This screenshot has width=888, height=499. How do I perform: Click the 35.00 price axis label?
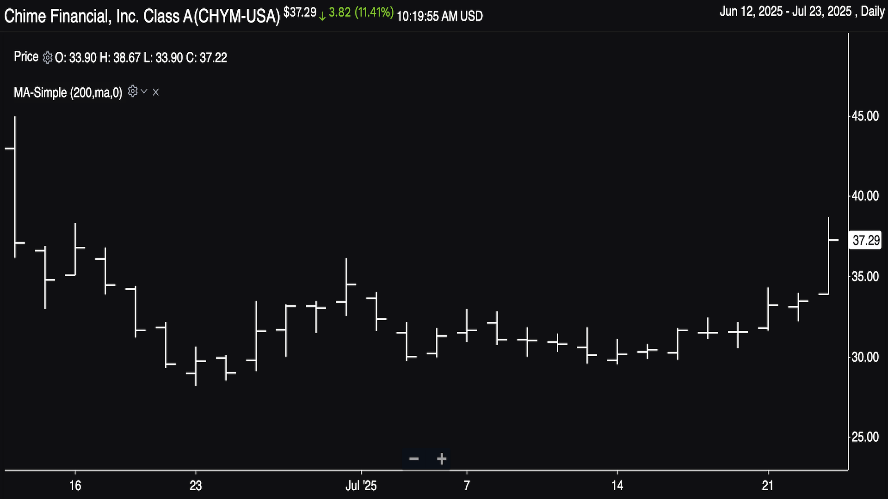[x=865, y=276]
